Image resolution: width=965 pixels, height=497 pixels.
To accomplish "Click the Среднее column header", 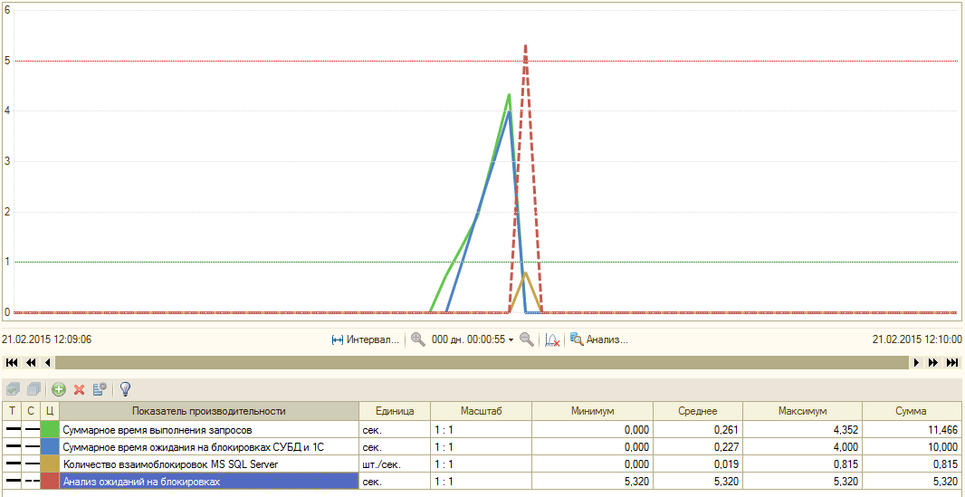I will pos(698,411).
